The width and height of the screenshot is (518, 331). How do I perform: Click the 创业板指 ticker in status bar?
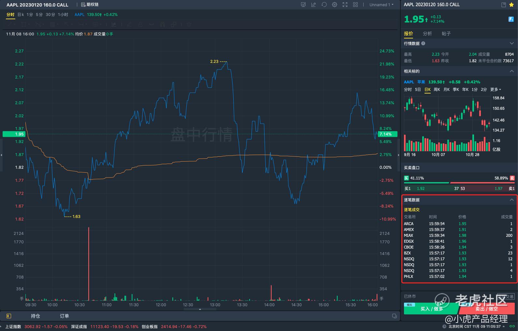point(174,326)
